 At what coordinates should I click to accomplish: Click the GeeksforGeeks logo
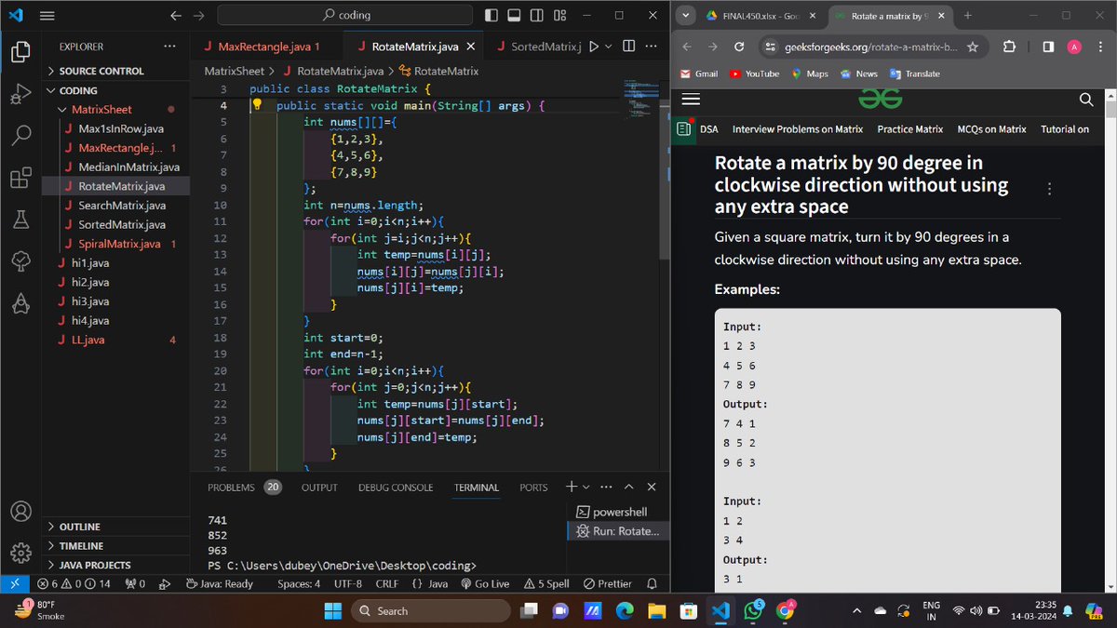click(x=880, y=99)
